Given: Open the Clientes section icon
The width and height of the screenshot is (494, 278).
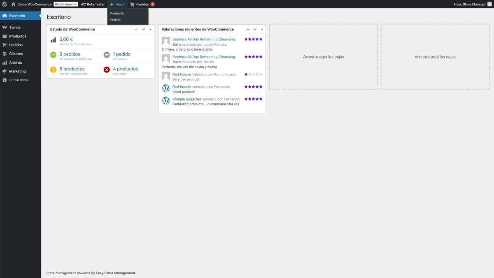Looking at the screenshot, I should coord(5,54).
